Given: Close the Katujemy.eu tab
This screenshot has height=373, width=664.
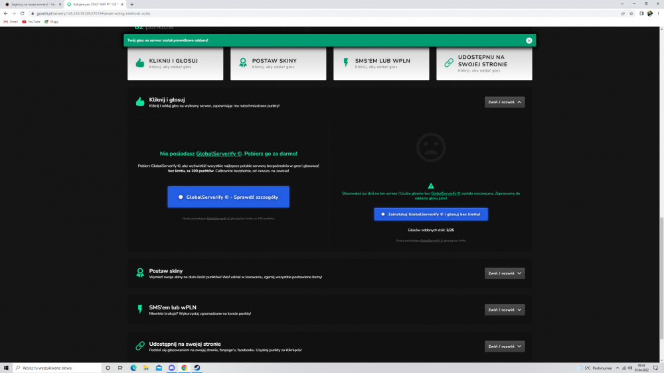Looking at the screenshot, I should pos(122,4).
